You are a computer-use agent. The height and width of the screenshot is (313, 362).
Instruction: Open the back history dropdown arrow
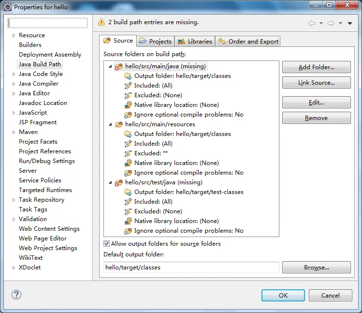[321, 23]
